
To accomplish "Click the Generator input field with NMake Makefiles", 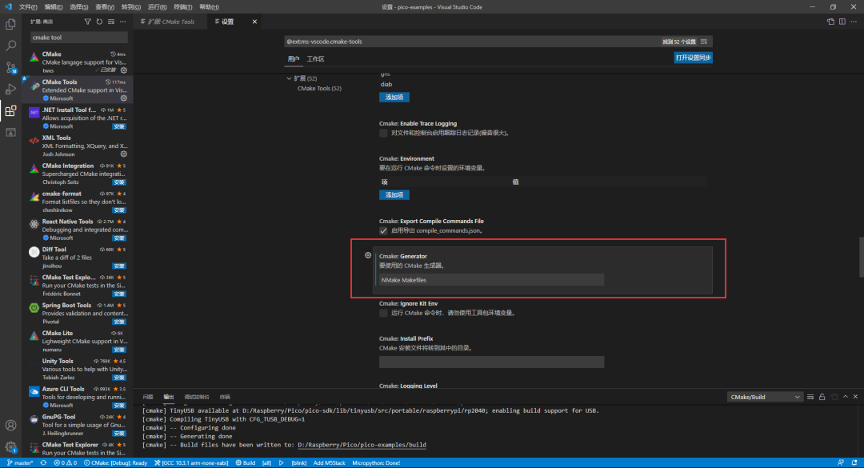I will pos(491,280).
